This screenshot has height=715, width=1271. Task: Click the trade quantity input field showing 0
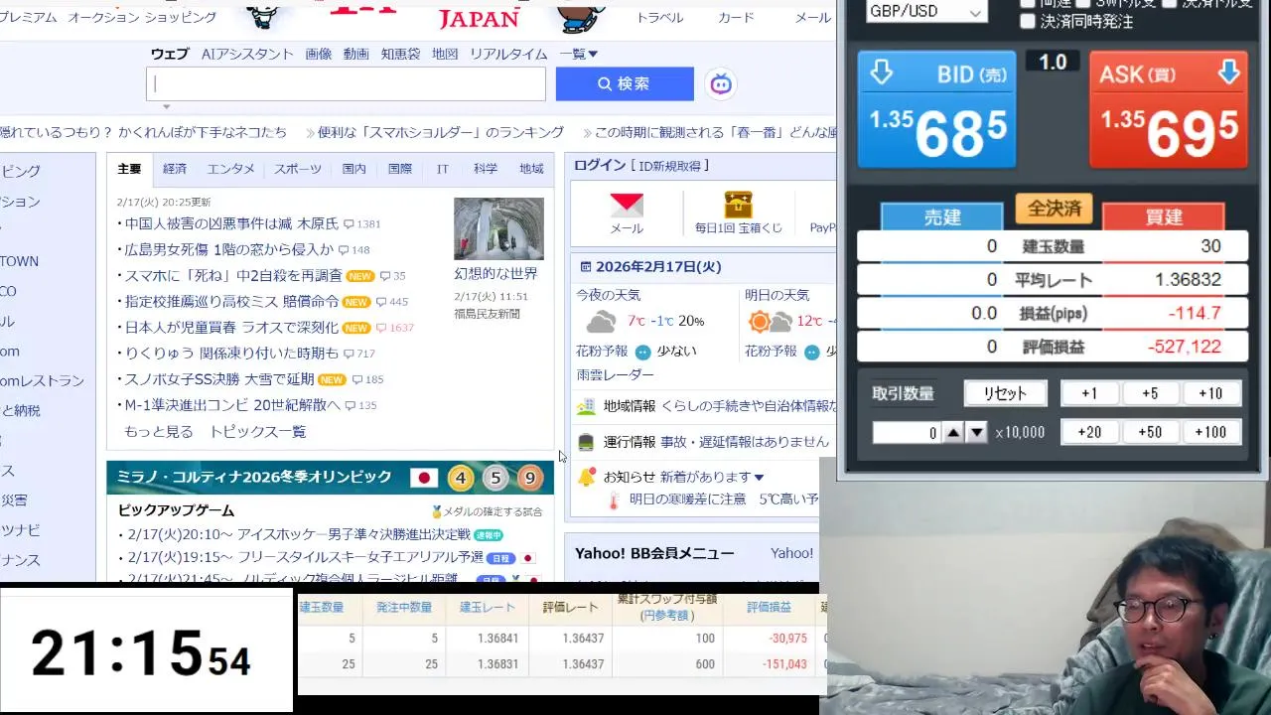point(906,433)
